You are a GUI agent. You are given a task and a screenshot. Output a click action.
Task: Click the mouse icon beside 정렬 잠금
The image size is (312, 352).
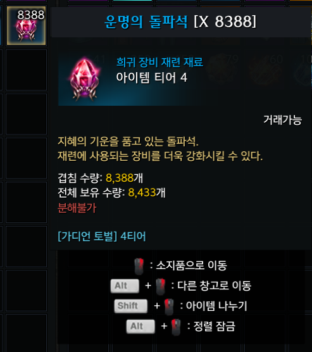[x=176, y=327]
